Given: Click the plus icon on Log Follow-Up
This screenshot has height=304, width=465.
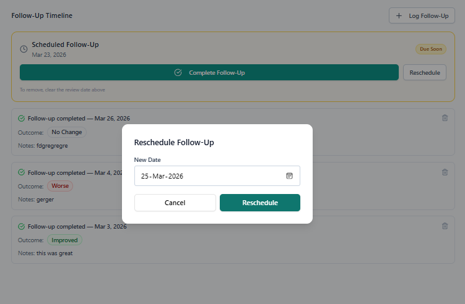Looking at the screenshot, I should (399, 15).
